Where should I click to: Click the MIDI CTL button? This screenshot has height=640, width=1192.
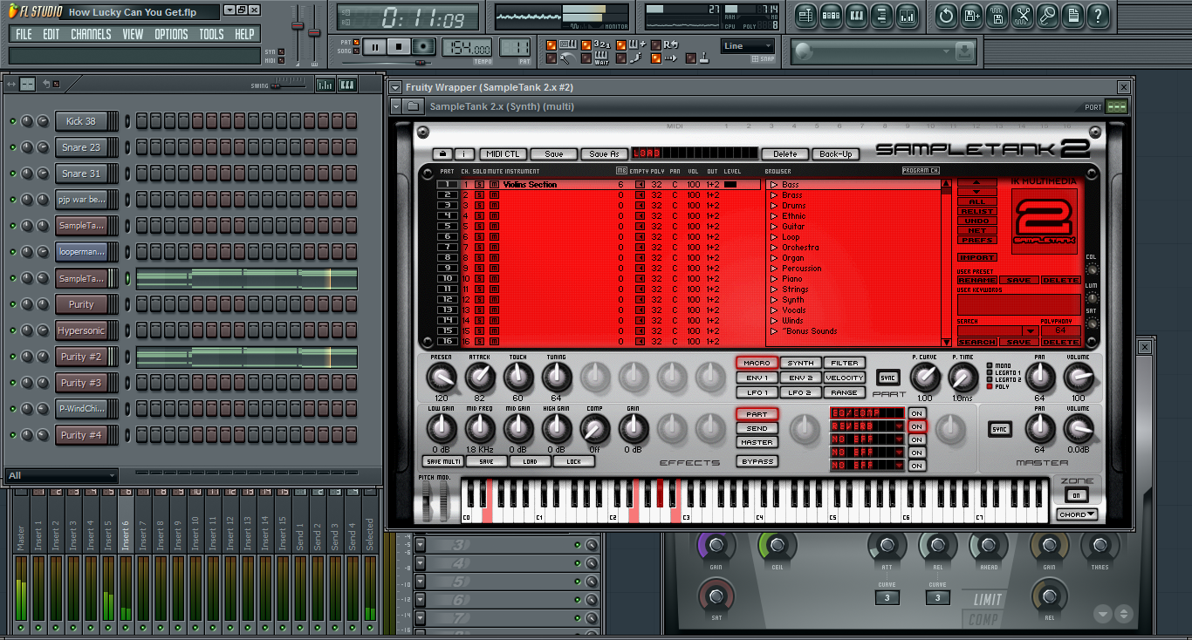coord(503,154)
